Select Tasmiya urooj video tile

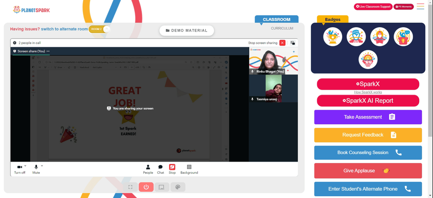point(273,88)
